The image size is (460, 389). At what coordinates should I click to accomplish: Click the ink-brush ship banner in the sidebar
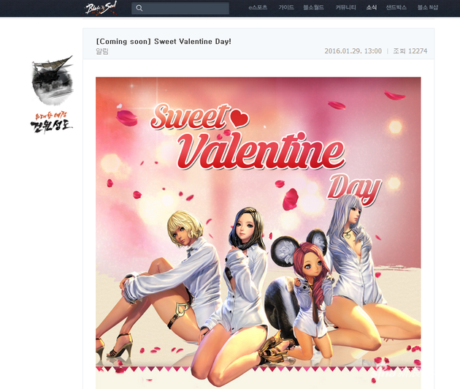tap(53, 80)
